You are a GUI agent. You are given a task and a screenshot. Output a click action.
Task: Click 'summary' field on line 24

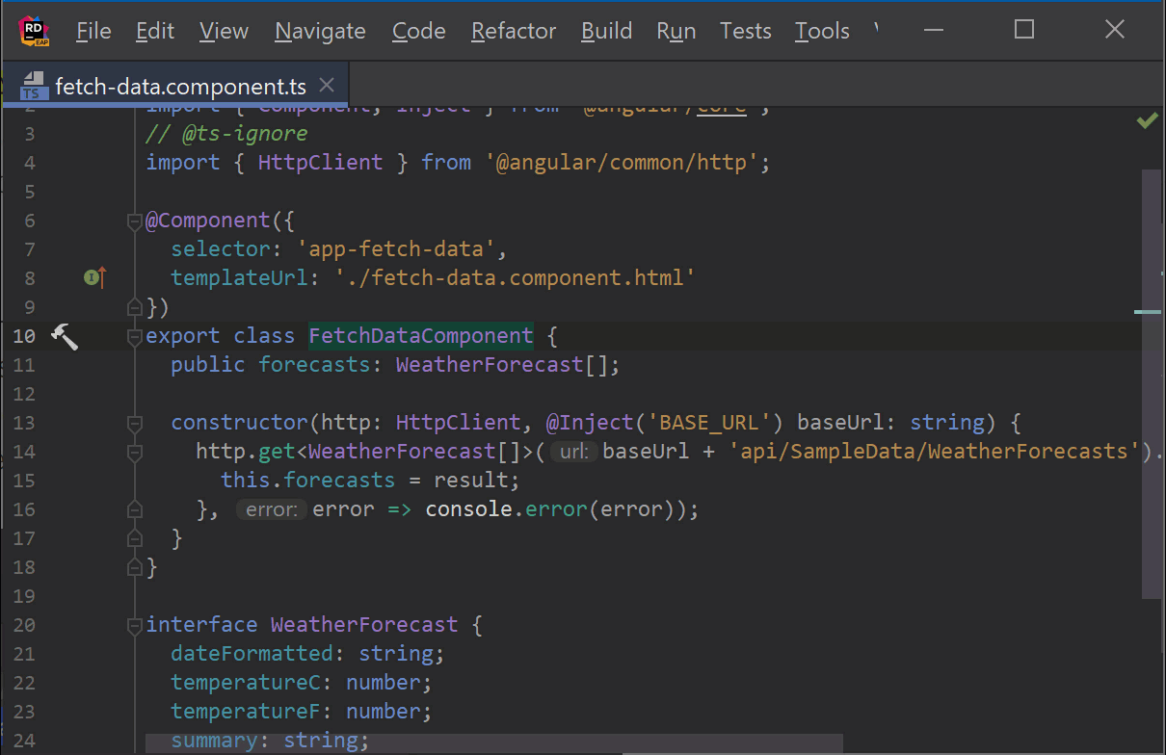[x=214, y=741]
